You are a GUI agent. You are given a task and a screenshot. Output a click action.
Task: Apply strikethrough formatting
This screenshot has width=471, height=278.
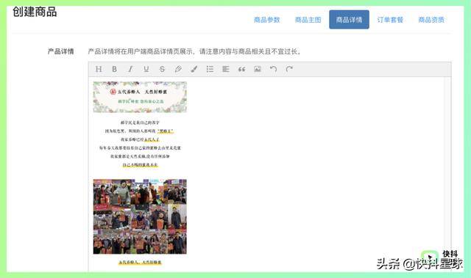[x=162, y=69]
